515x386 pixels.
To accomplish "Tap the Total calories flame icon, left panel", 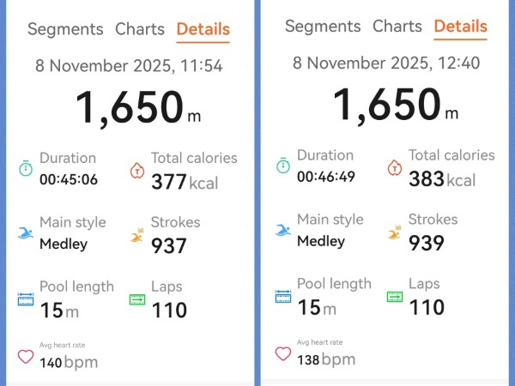I will pos(136,169).
